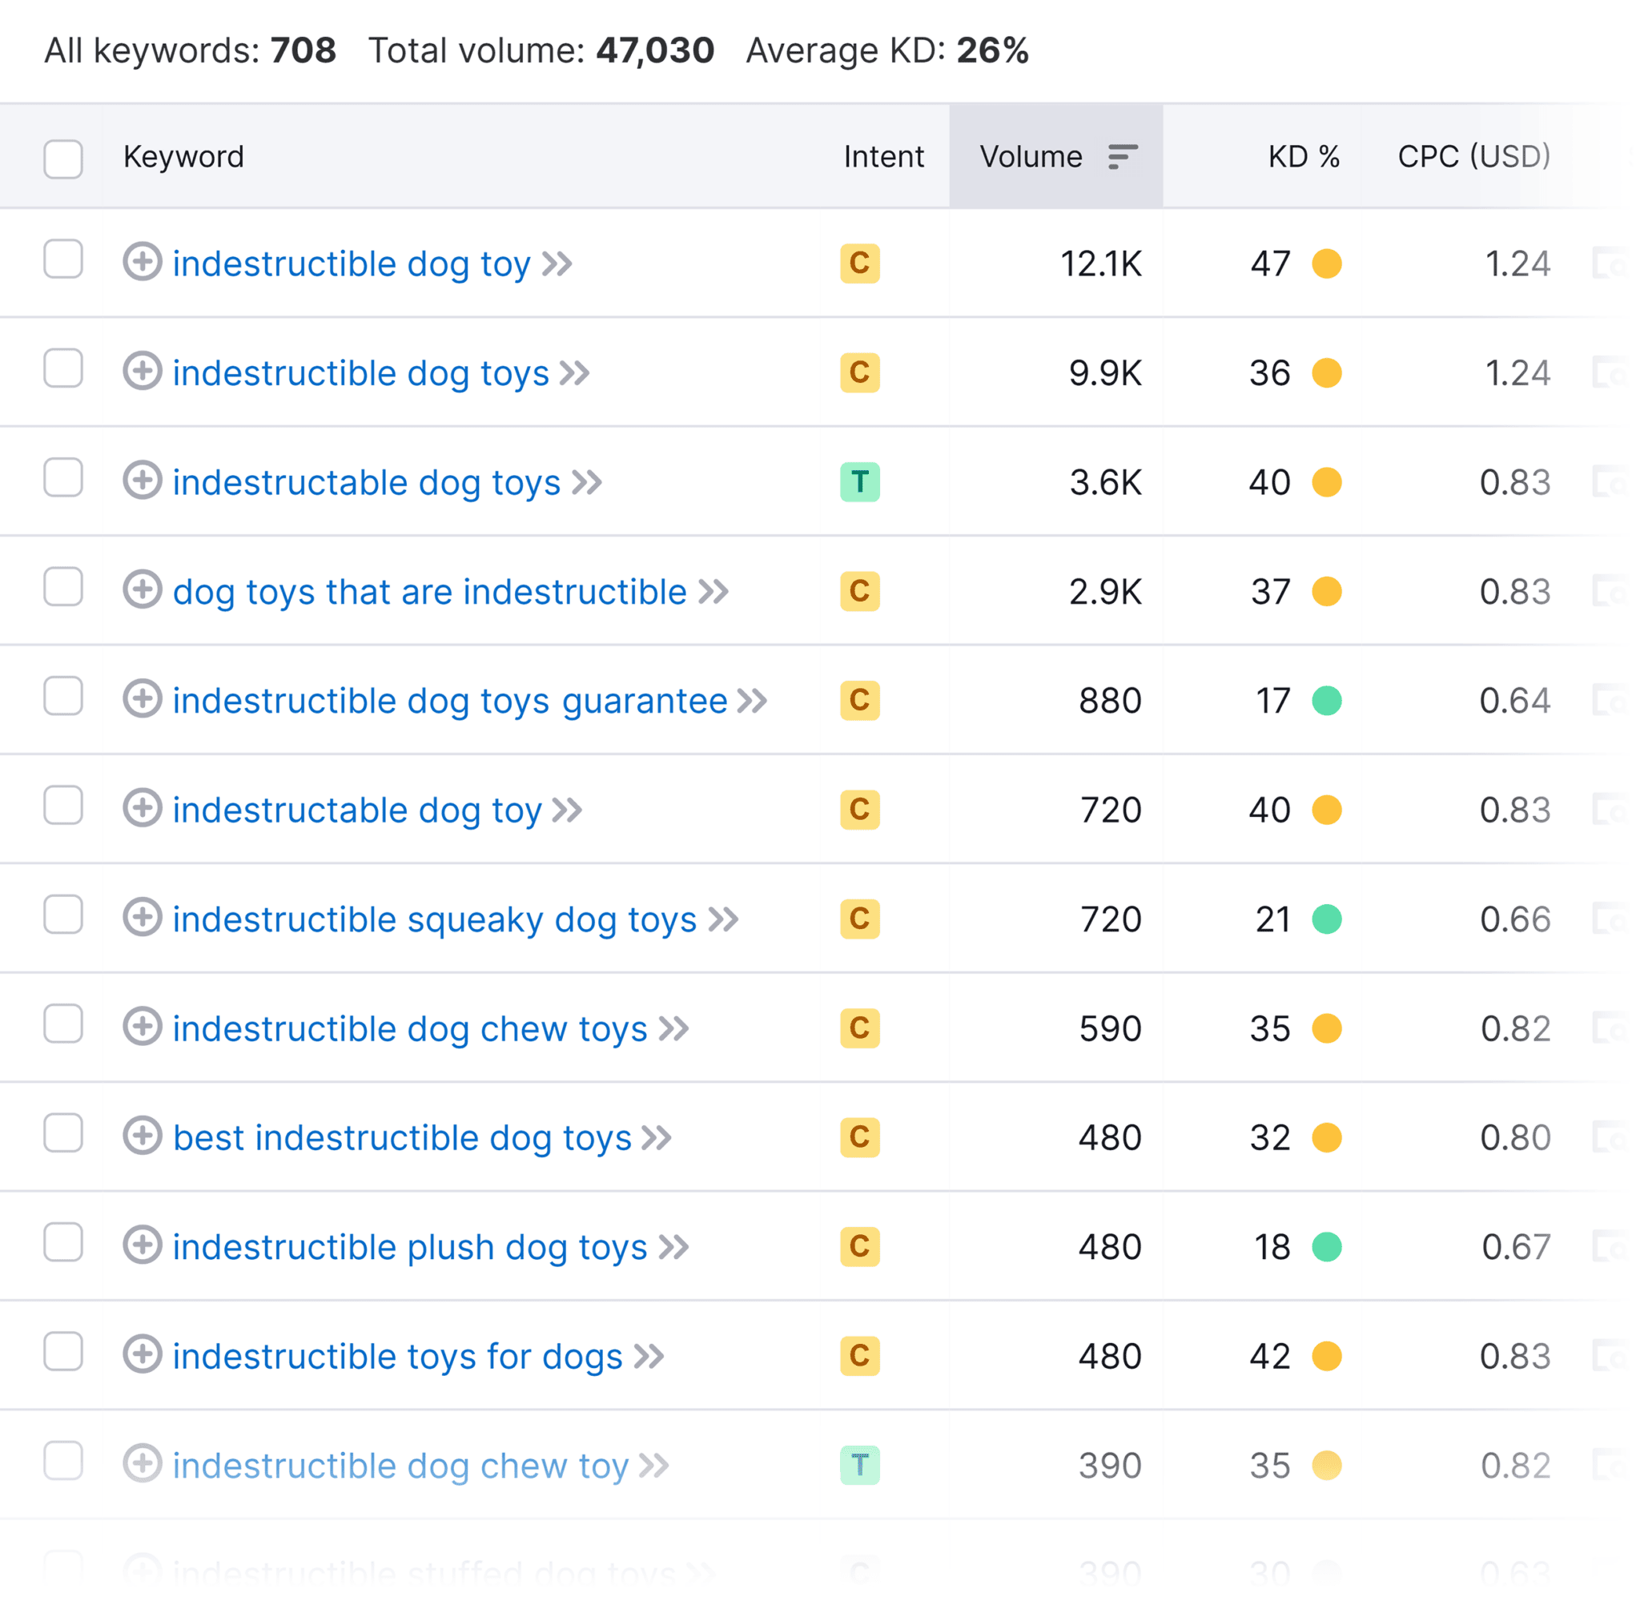Click the Commercial intent badge for "indestructible dog toys"
1640x1597 pixels.
pos(859,373)
